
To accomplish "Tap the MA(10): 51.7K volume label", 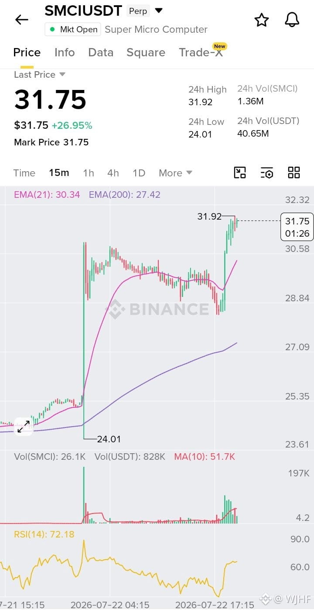I will point(205,457).
